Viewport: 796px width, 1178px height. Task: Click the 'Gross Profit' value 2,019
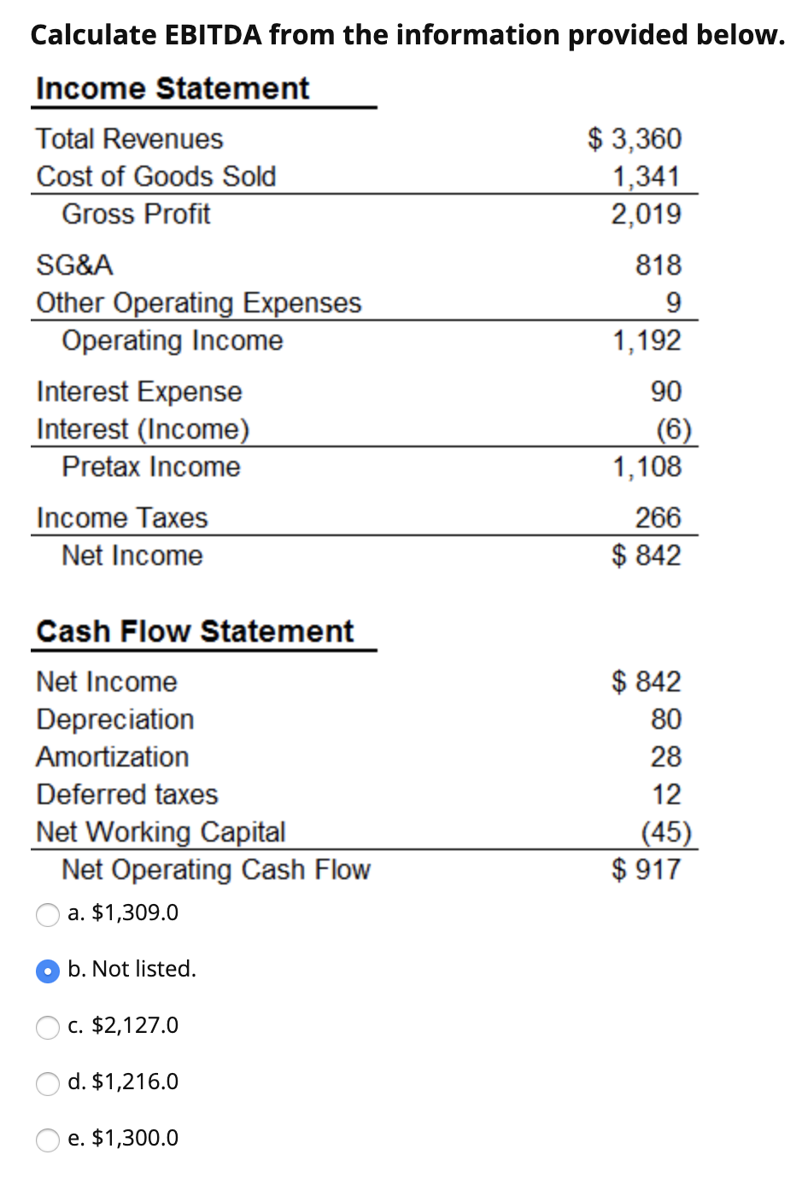[x=646, y=214]
